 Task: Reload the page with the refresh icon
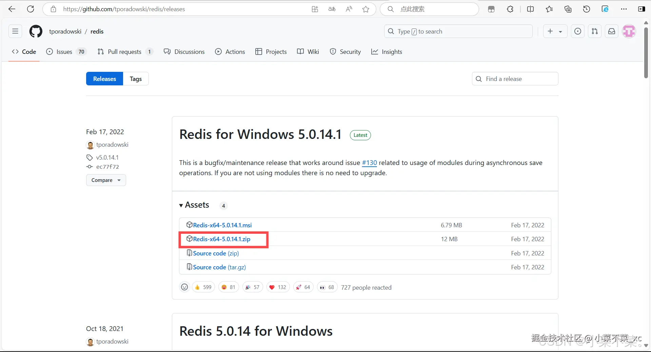pos(31,9)
